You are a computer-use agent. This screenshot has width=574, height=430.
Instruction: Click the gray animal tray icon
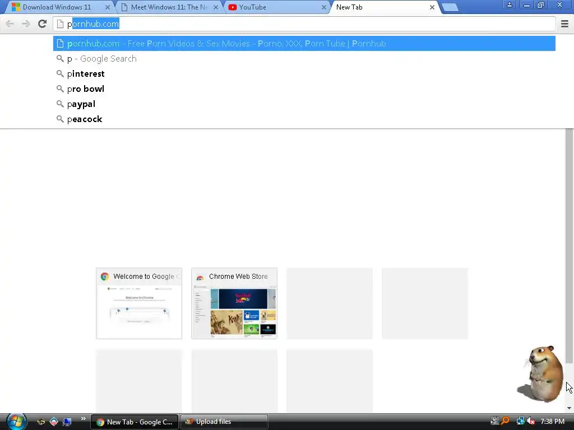pos(494,421)
